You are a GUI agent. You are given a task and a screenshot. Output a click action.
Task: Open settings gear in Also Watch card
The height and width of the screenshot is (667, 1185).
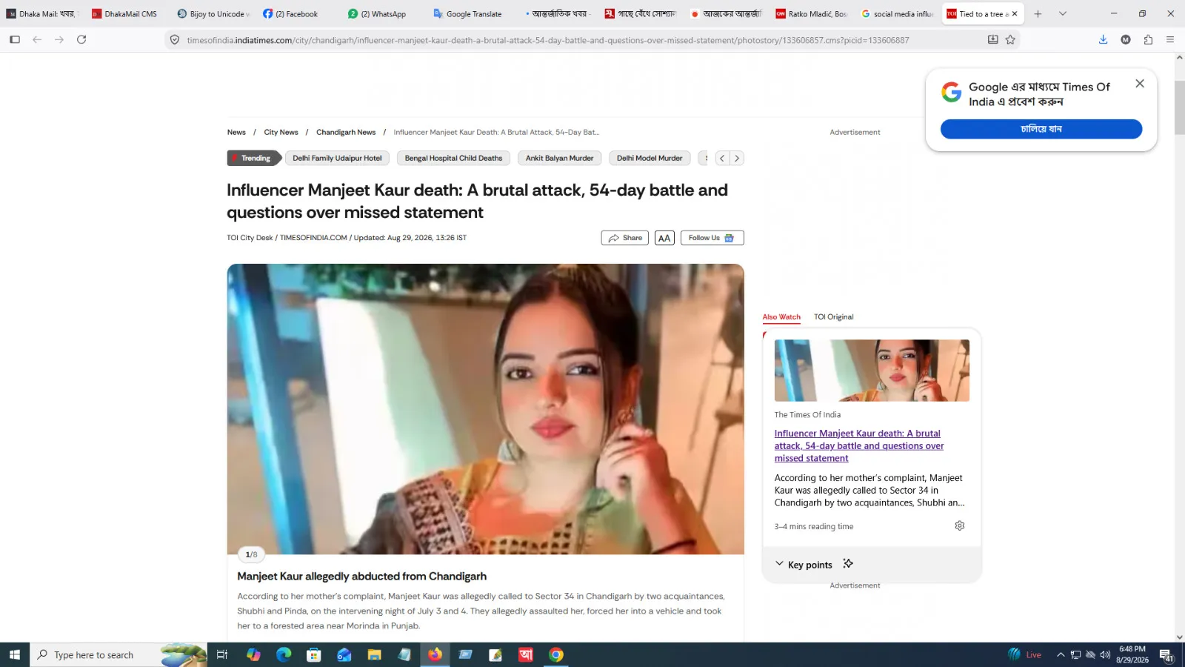coord(959,525)
